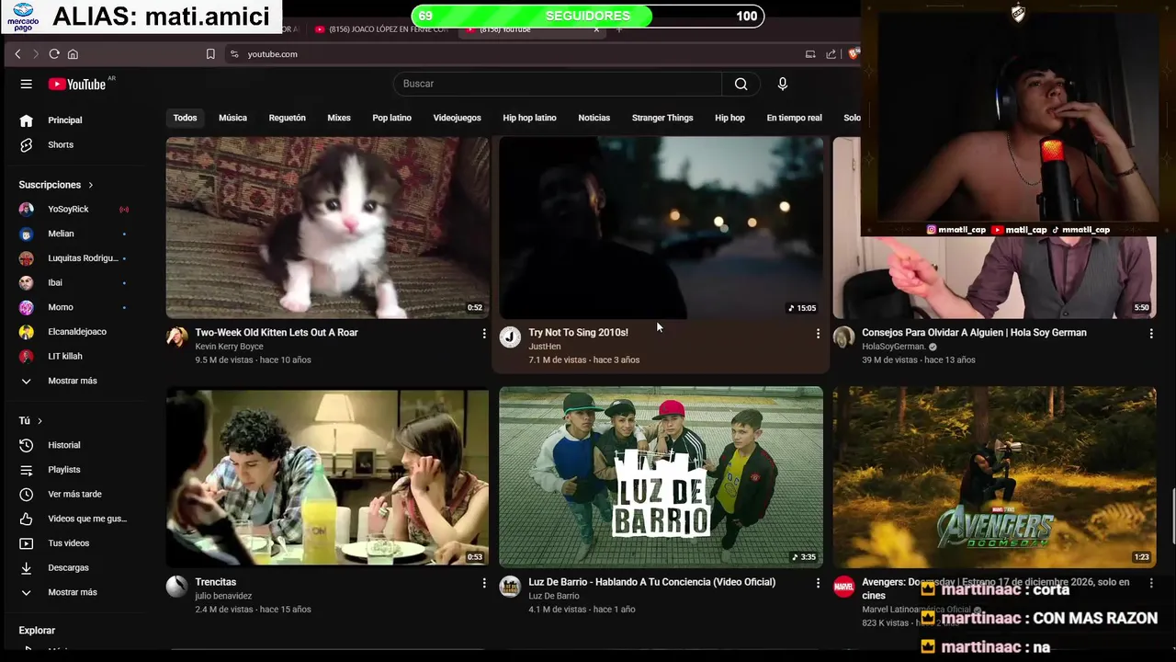Expand Mostrar más below Descargas

click(76, 593)
